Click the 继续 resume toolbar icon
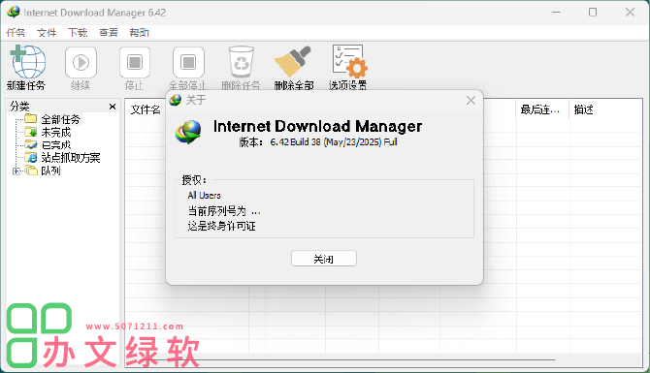The width and height of the screenshot is (650, 373). tap(81, 63)
